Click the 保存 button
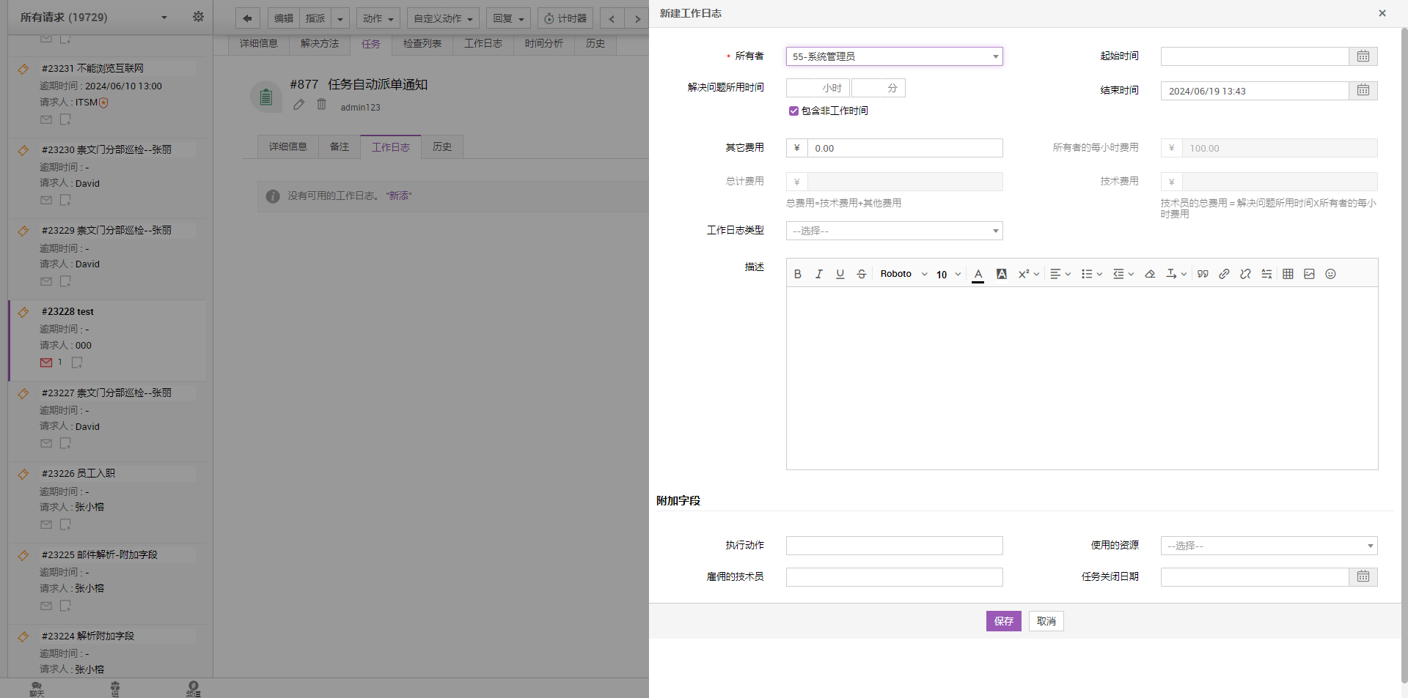Viewport: 1408px width, 698px height. [x=1003, y=621]
